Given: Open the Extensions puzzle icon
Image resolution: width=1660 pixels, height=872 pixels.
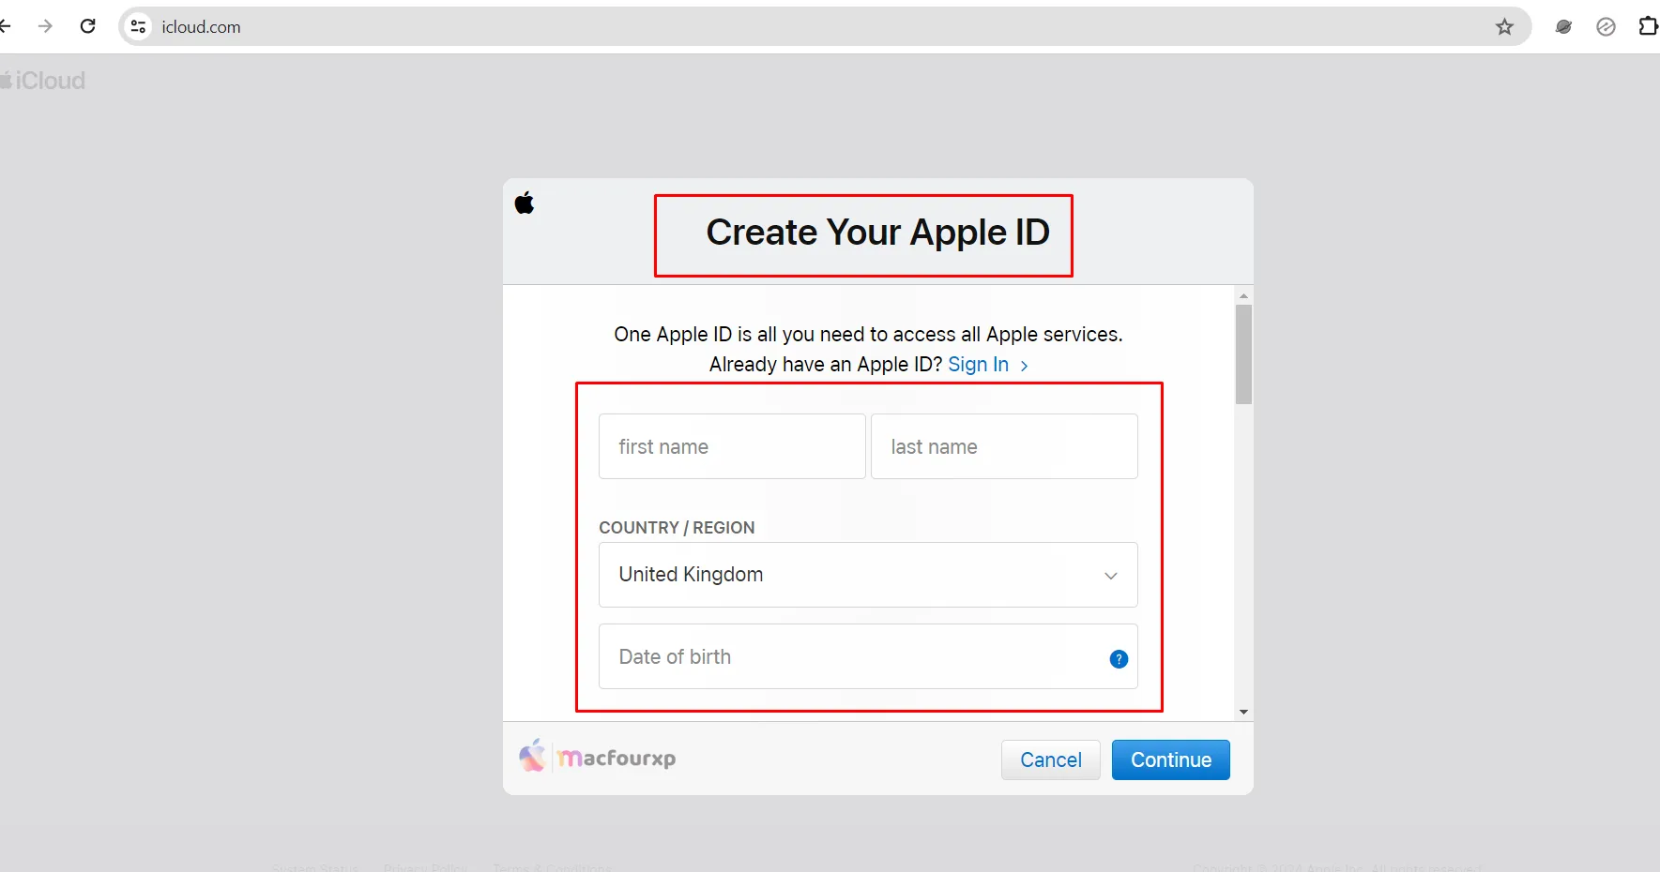Looking at the screenshot, I should pyautogui.click(x=1648, y=26).
